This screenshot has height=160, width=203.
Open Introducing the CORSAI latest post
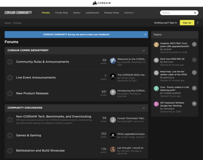(132, 91)
